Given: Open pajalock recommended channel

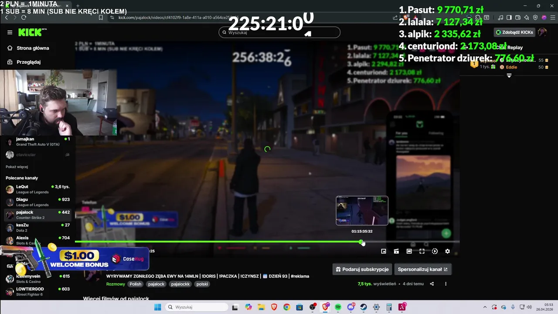Looking at the screenshot, I should [x=38, y=215].
